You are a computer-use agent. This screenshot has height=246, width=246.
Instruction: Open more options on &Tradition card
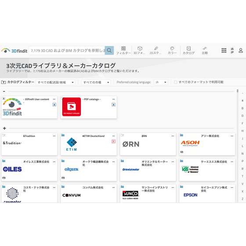(x=54, y=136)
